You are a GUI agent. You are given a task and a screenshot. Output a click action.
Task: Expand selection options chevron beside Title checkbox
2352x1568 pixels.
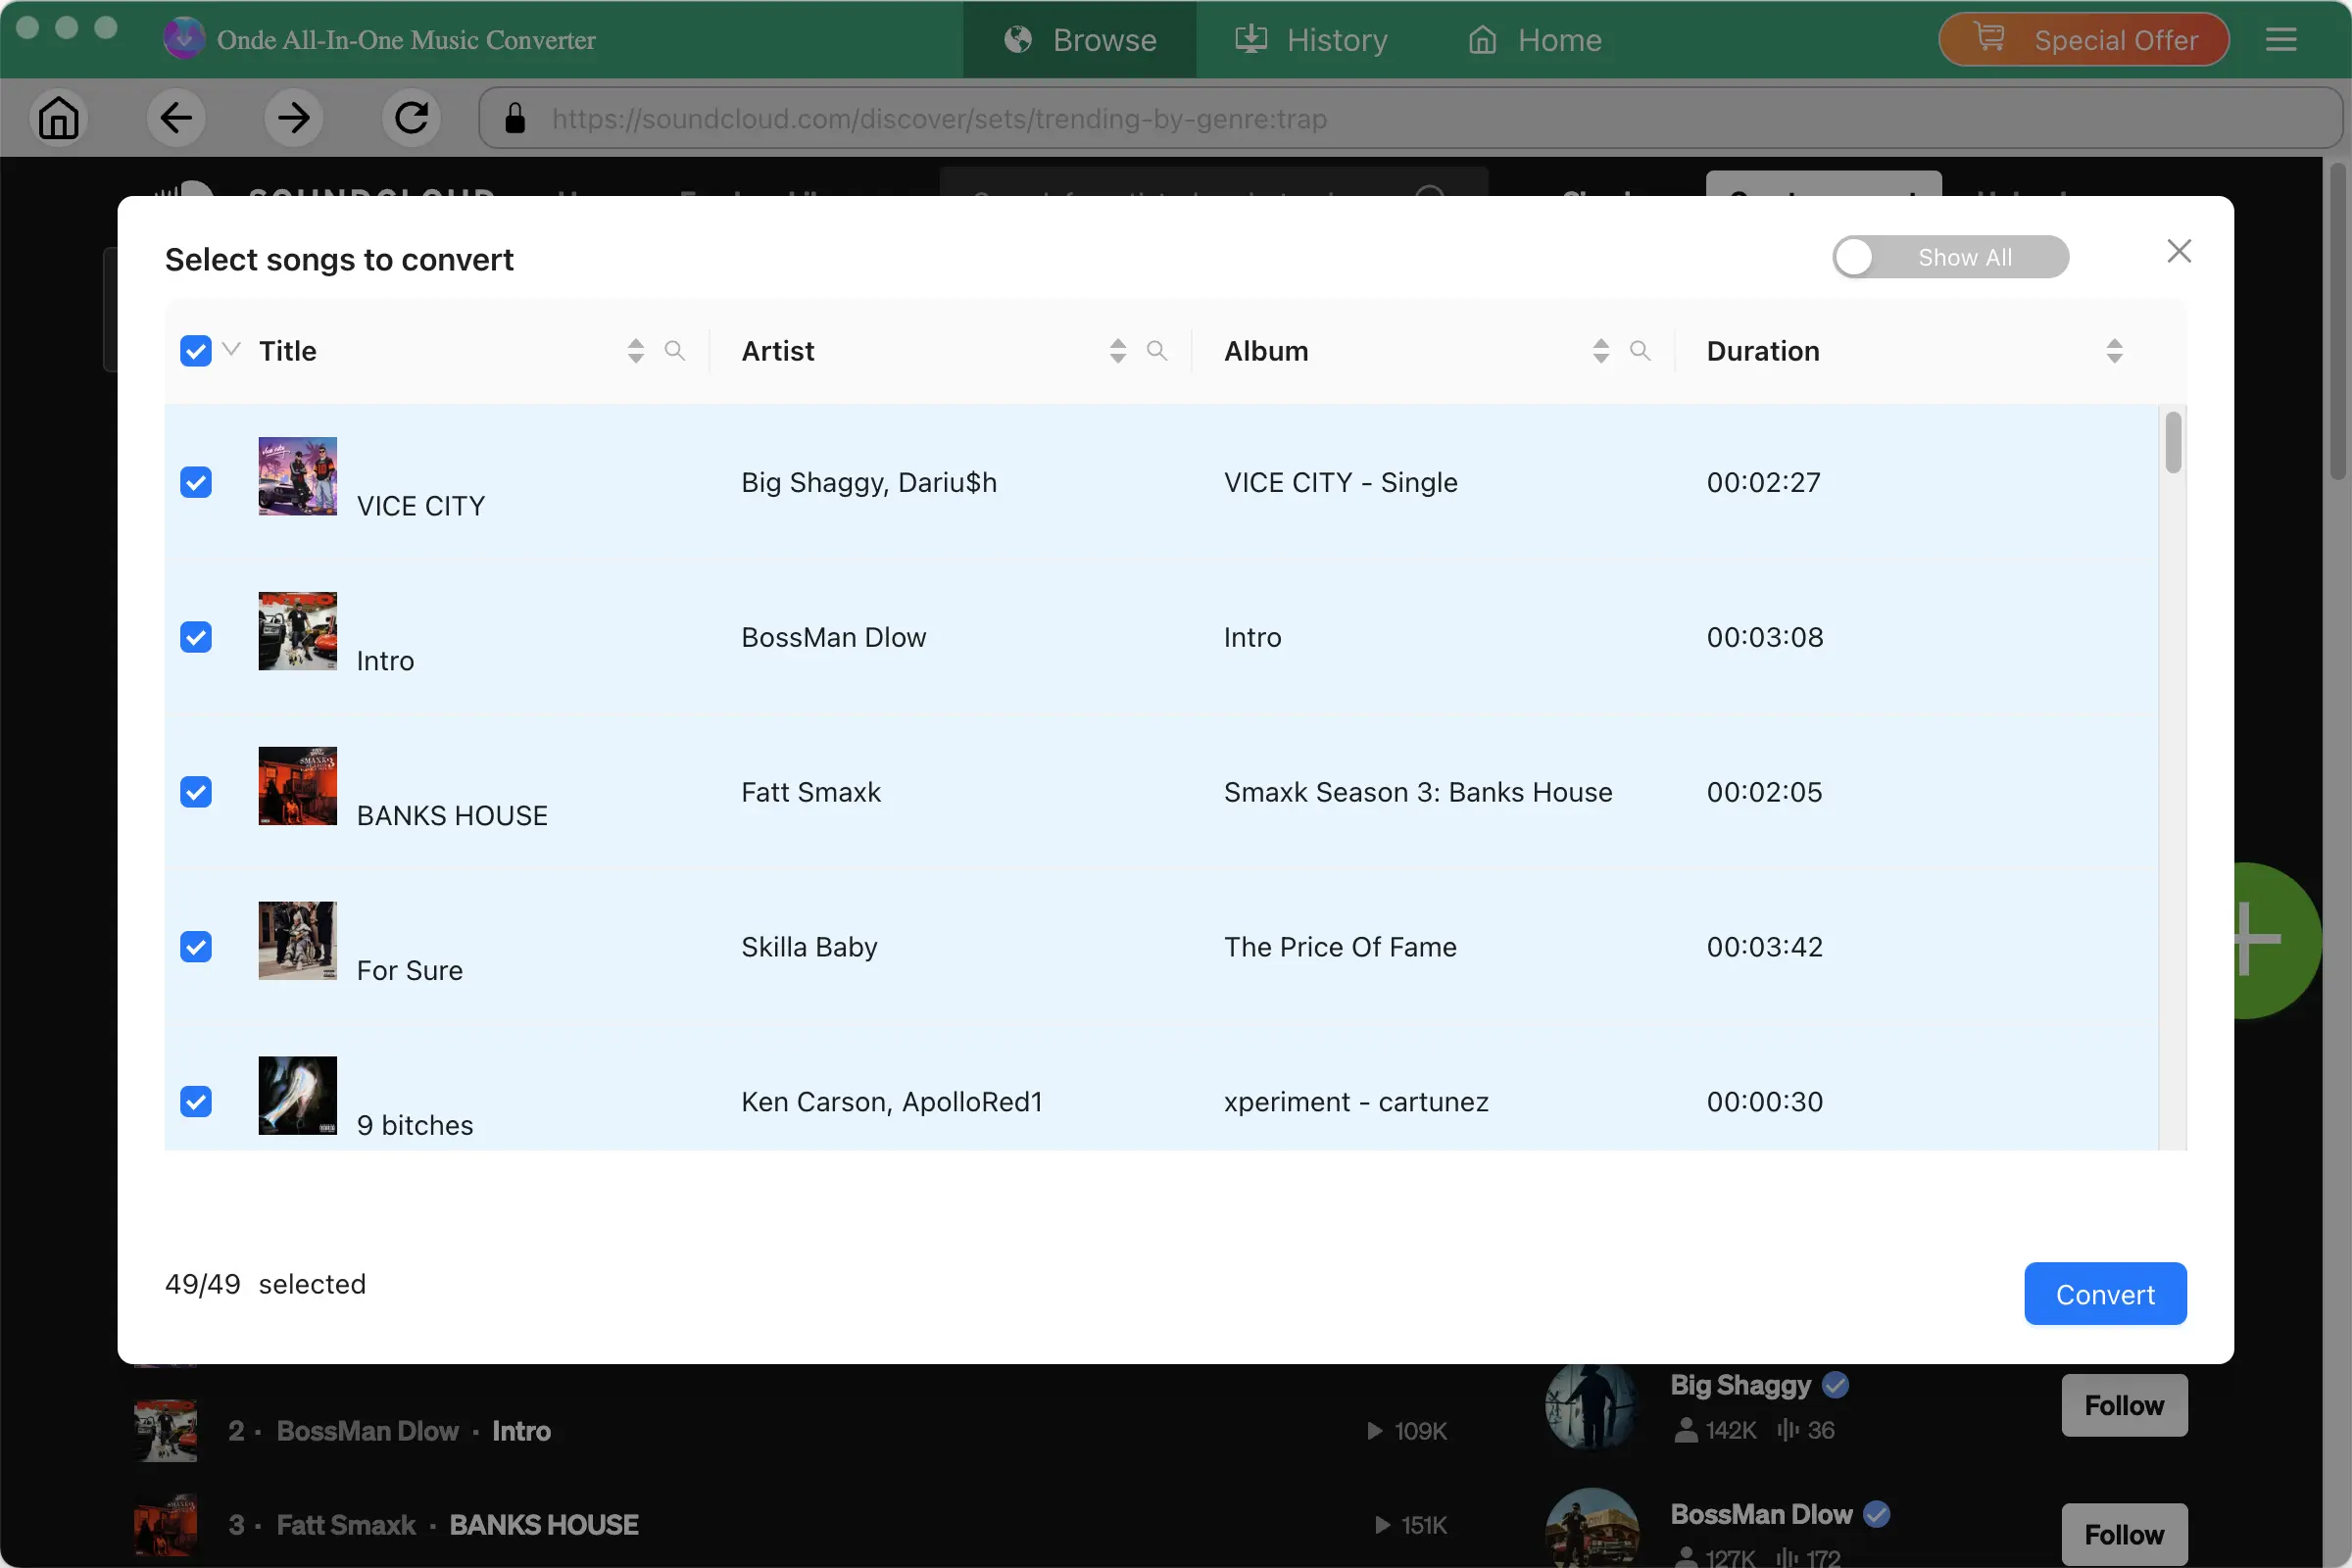pyautogui.click(x=232, y=349)
